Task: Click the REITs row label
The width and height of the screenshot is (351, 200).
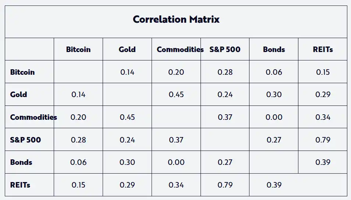Action: tap(20, 185)
